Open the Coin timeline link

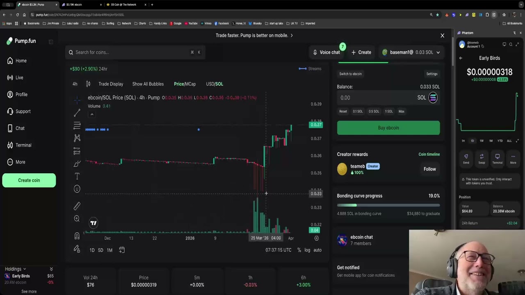tap(429, 154)
